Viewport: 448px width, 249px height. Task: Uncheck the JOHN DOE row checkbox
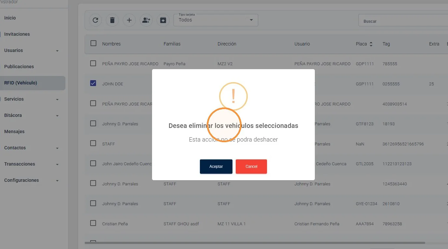point(93,83)
